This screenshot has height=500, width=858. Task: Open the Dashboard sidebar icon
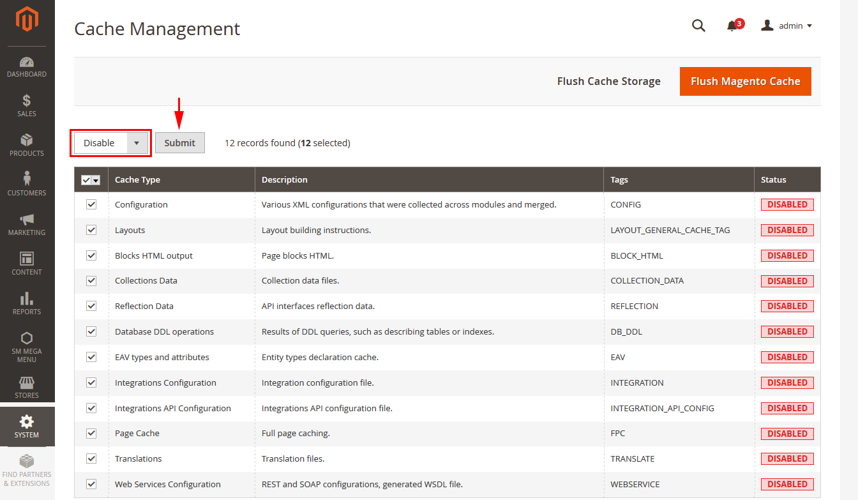point(27,63)
